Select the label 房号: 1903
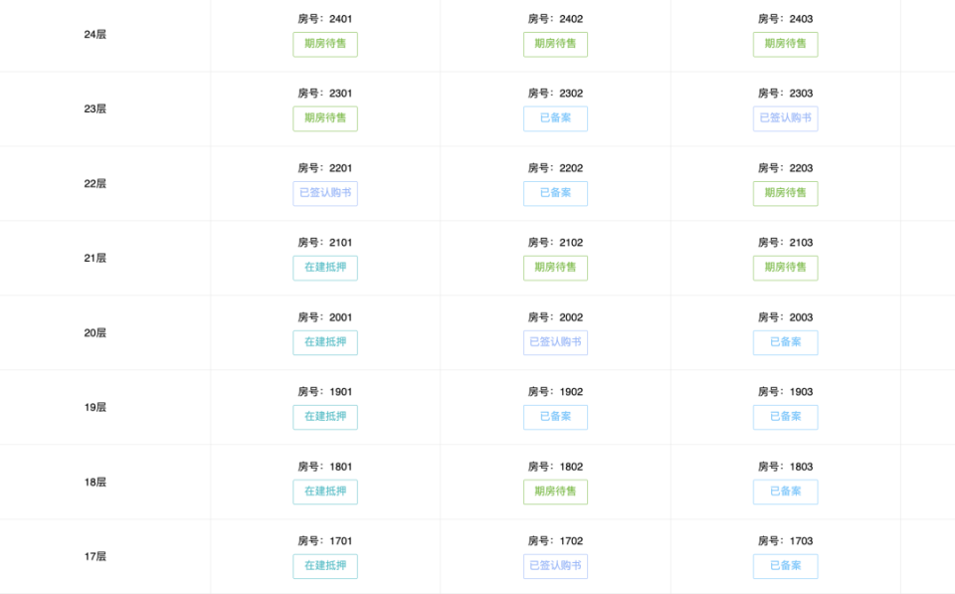This screenshot has width=955, height=594. pos(786,392)
